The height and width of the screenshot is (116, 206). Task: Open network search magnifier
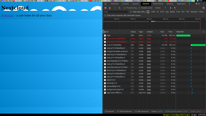coord(119,8)
